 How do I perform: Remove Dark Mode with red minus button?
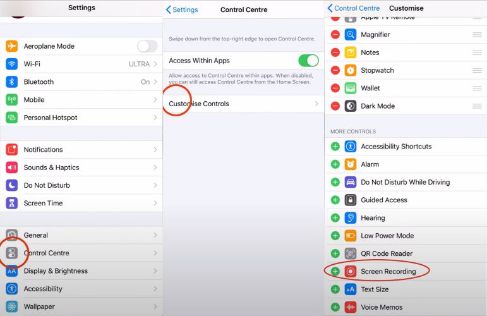point(335,106)
